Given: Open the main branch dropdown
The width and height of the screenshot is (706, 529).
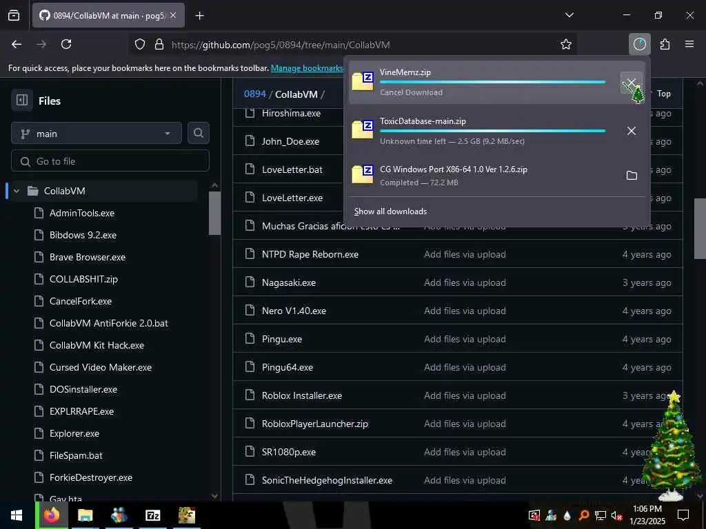Looking at the screenshot, I should coord(97,134).
